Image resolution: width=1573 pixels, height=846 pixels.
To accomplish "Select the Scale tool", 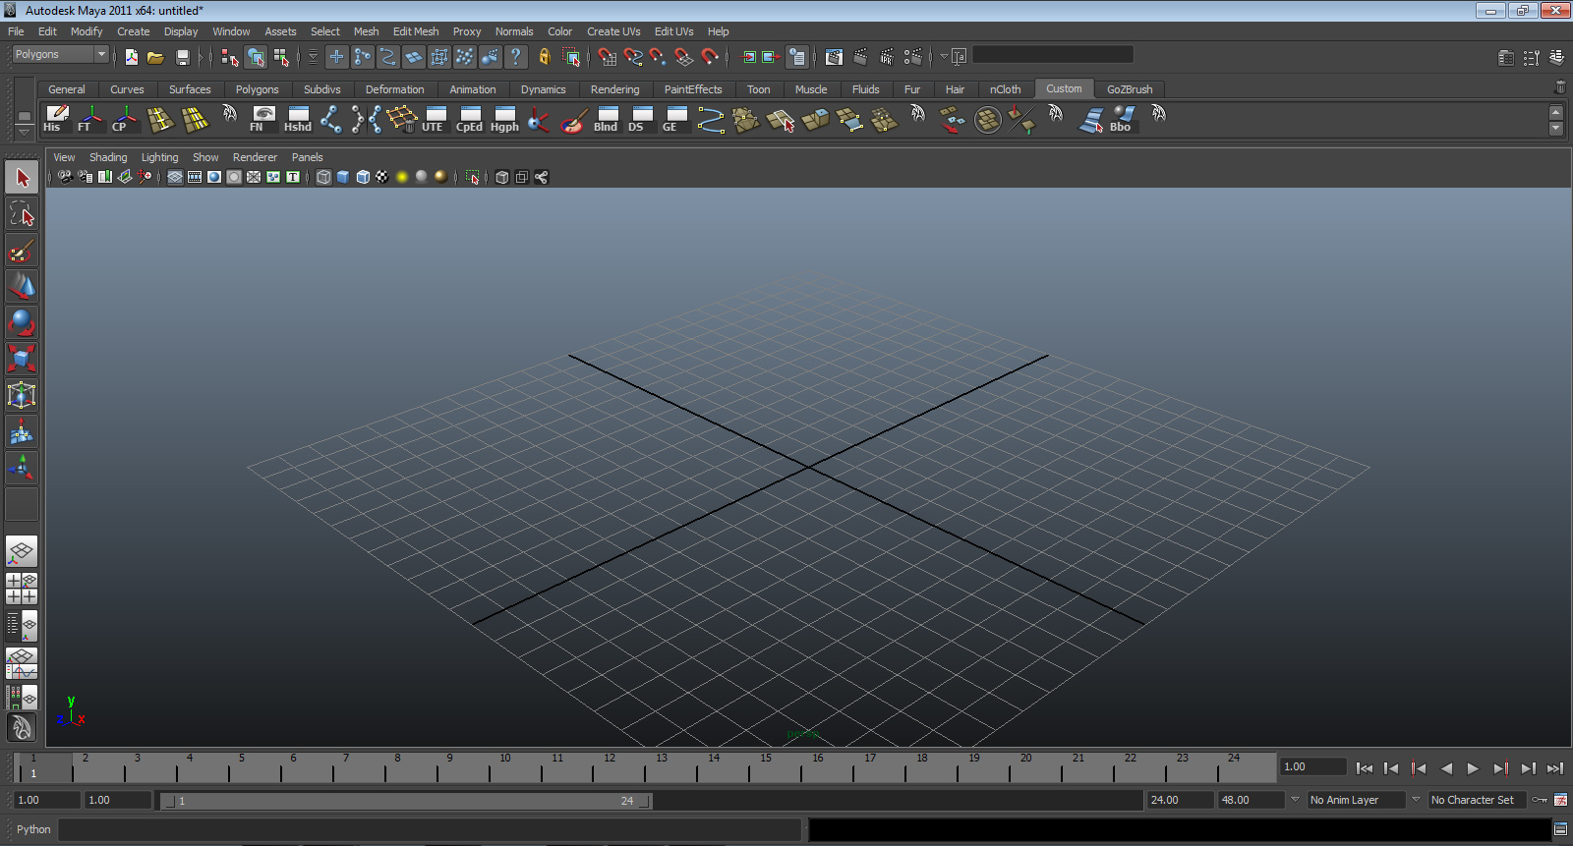I will [x=22, y=358].
